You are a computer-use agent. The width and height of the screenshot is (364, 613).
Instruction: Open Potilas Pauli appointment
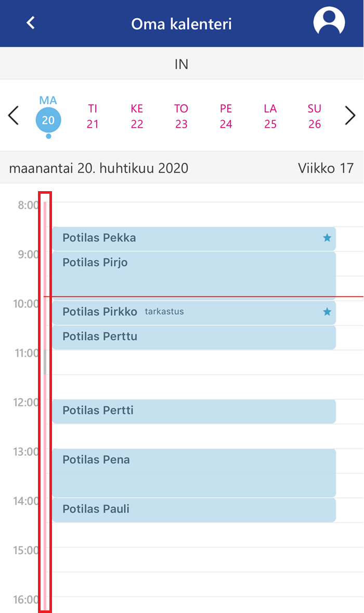(194, 510)
